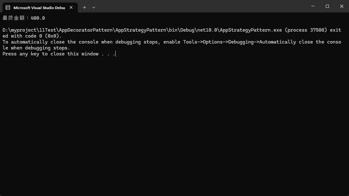This screenshot has height=196, width=349.
Task: Click the terminal icon in the tab
Action: 8,8
